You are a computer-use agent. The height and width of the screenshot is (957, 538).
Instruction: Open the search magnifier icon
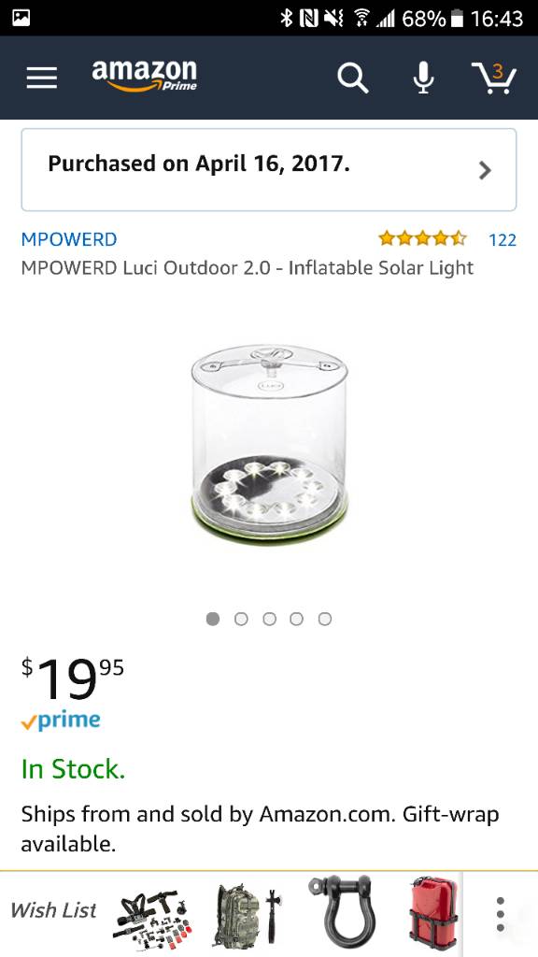click(353, 79)
